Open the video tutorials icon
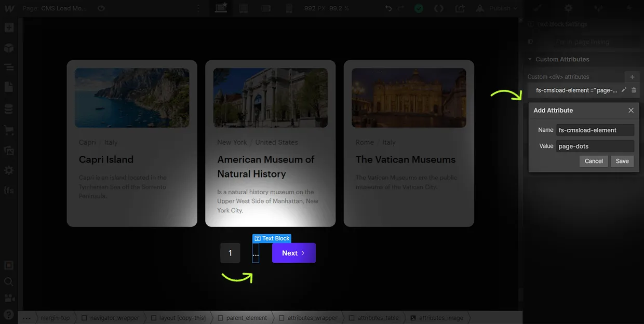Image resolution: width=644 pixels, height=324 pixels. 9,298
